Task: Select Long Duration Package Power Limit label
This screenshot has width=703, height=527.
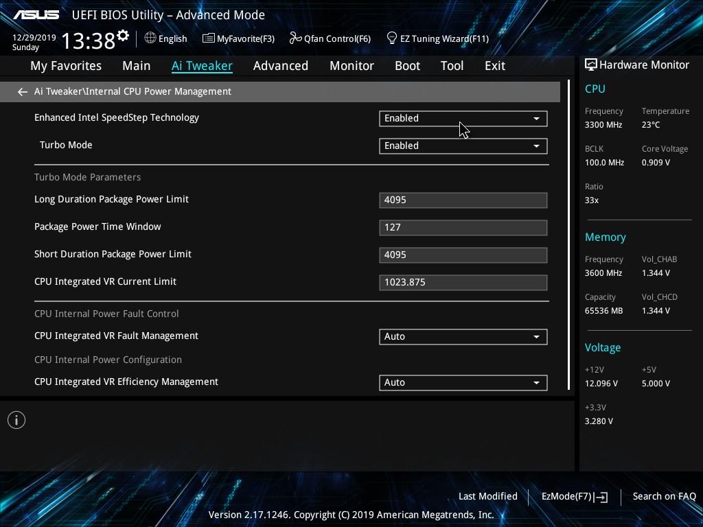Action: pos(111,200)
